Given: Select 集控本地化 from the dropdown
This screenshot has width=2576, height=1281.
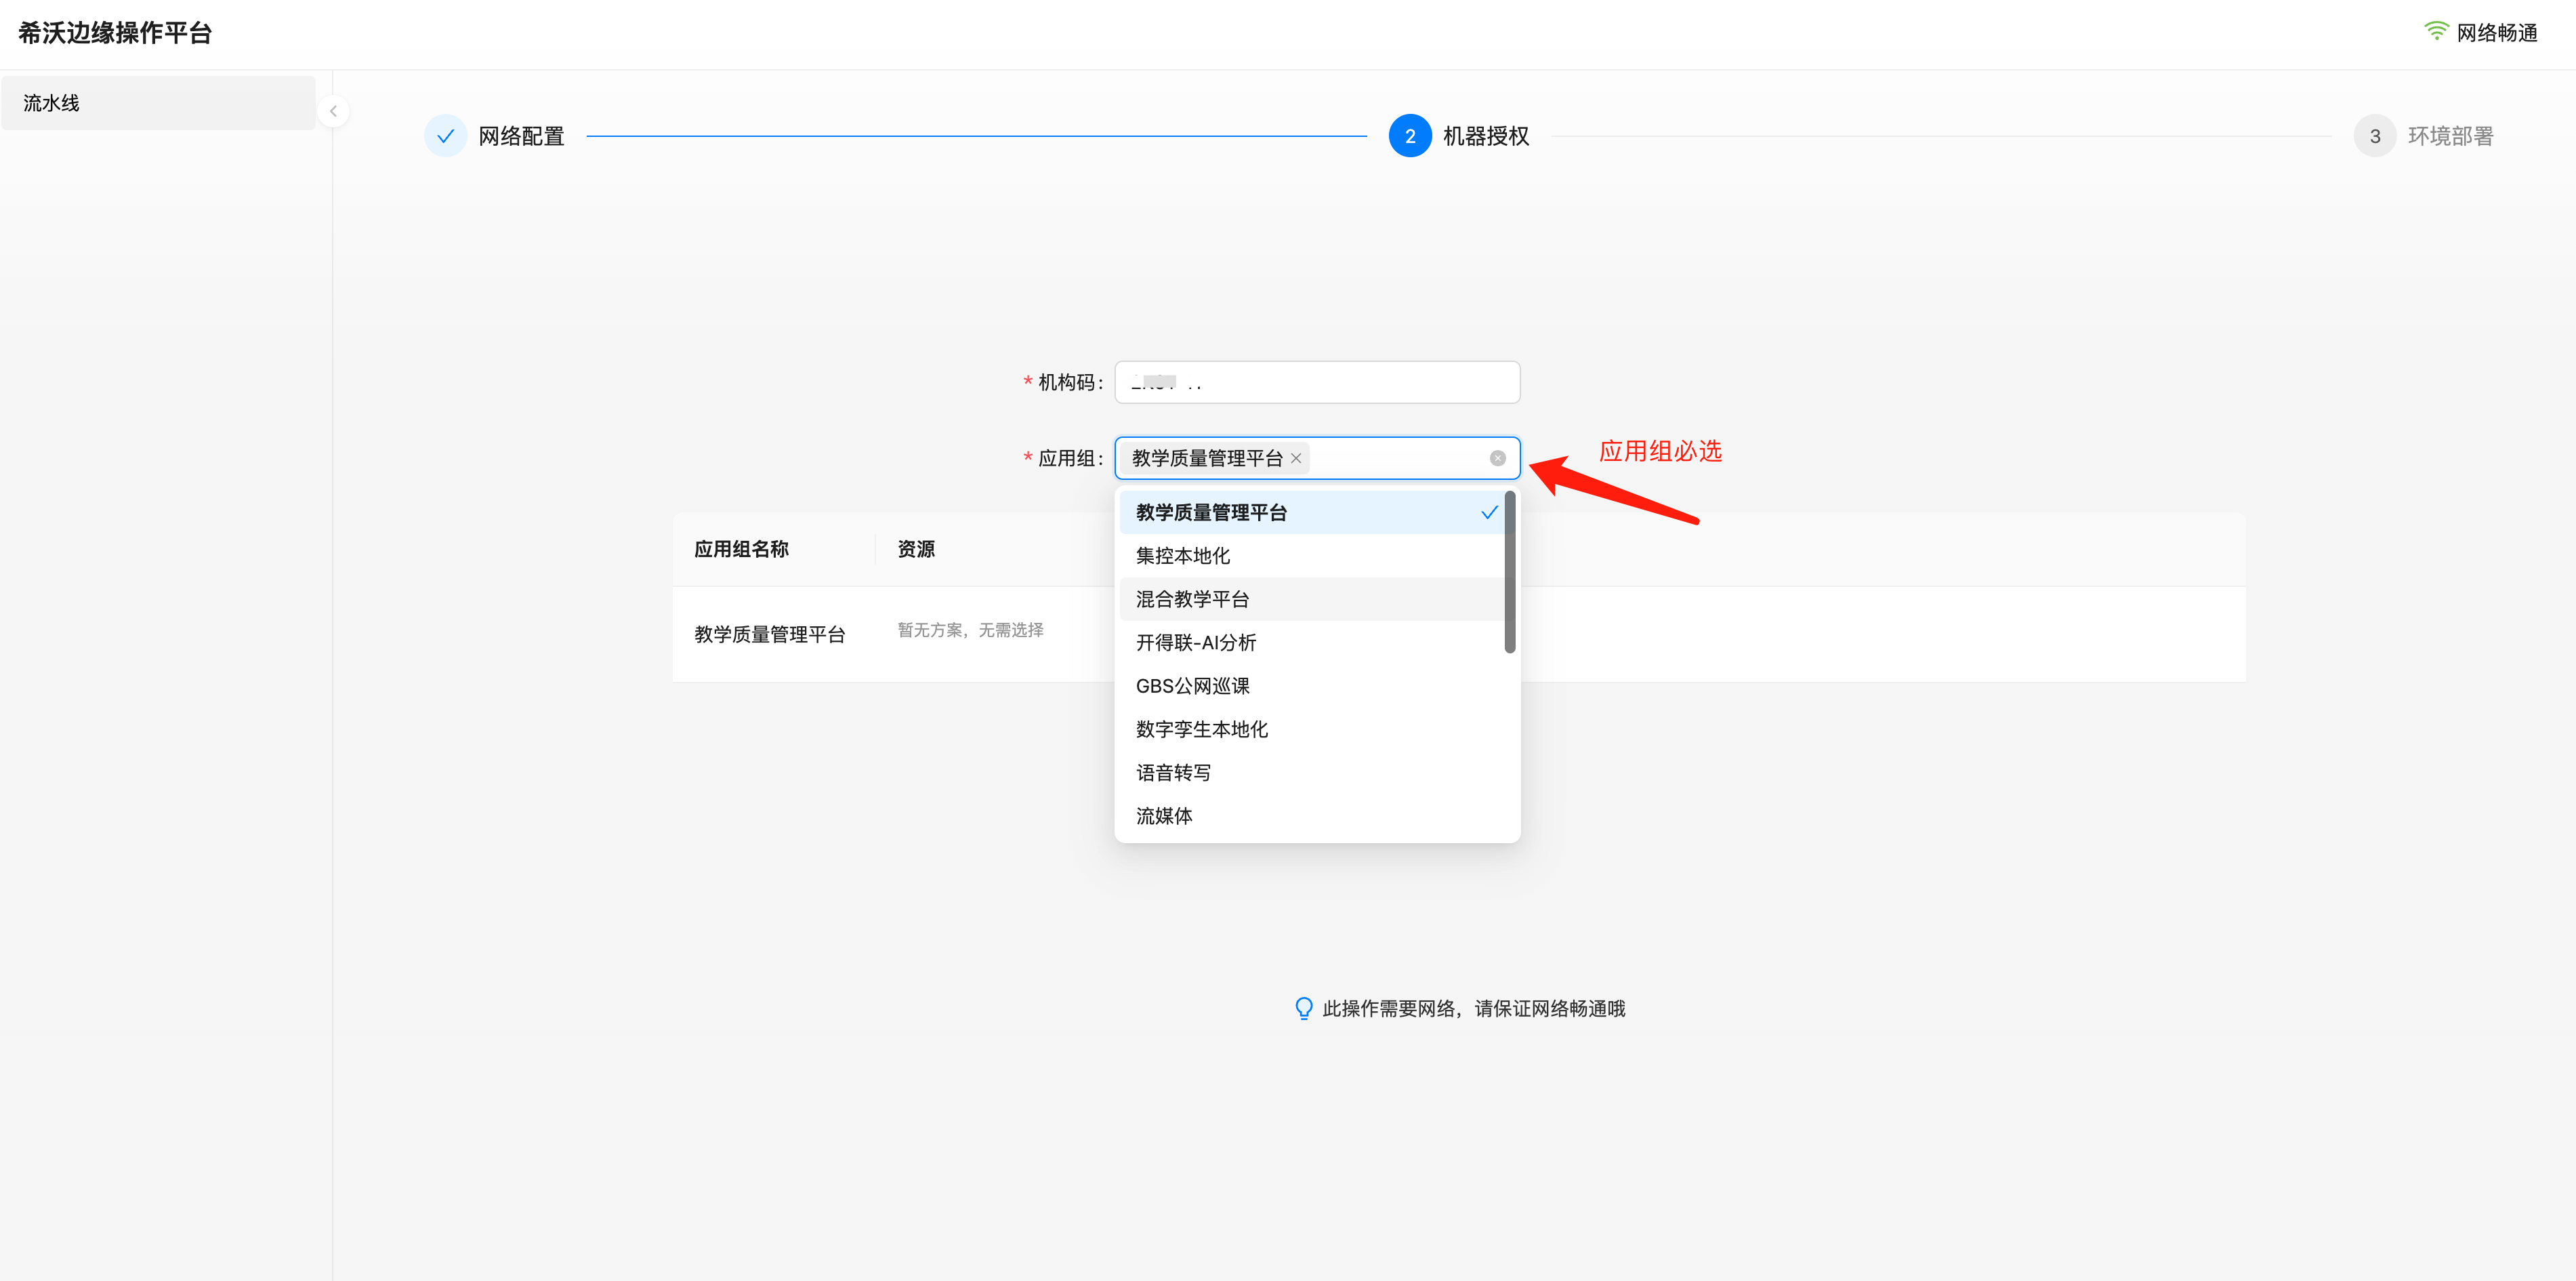Looking at the screenshot, I should (x=1311, y=556).
